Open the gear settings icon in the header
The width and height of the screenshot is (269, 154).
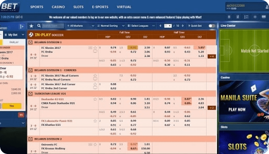click(255, 17)
